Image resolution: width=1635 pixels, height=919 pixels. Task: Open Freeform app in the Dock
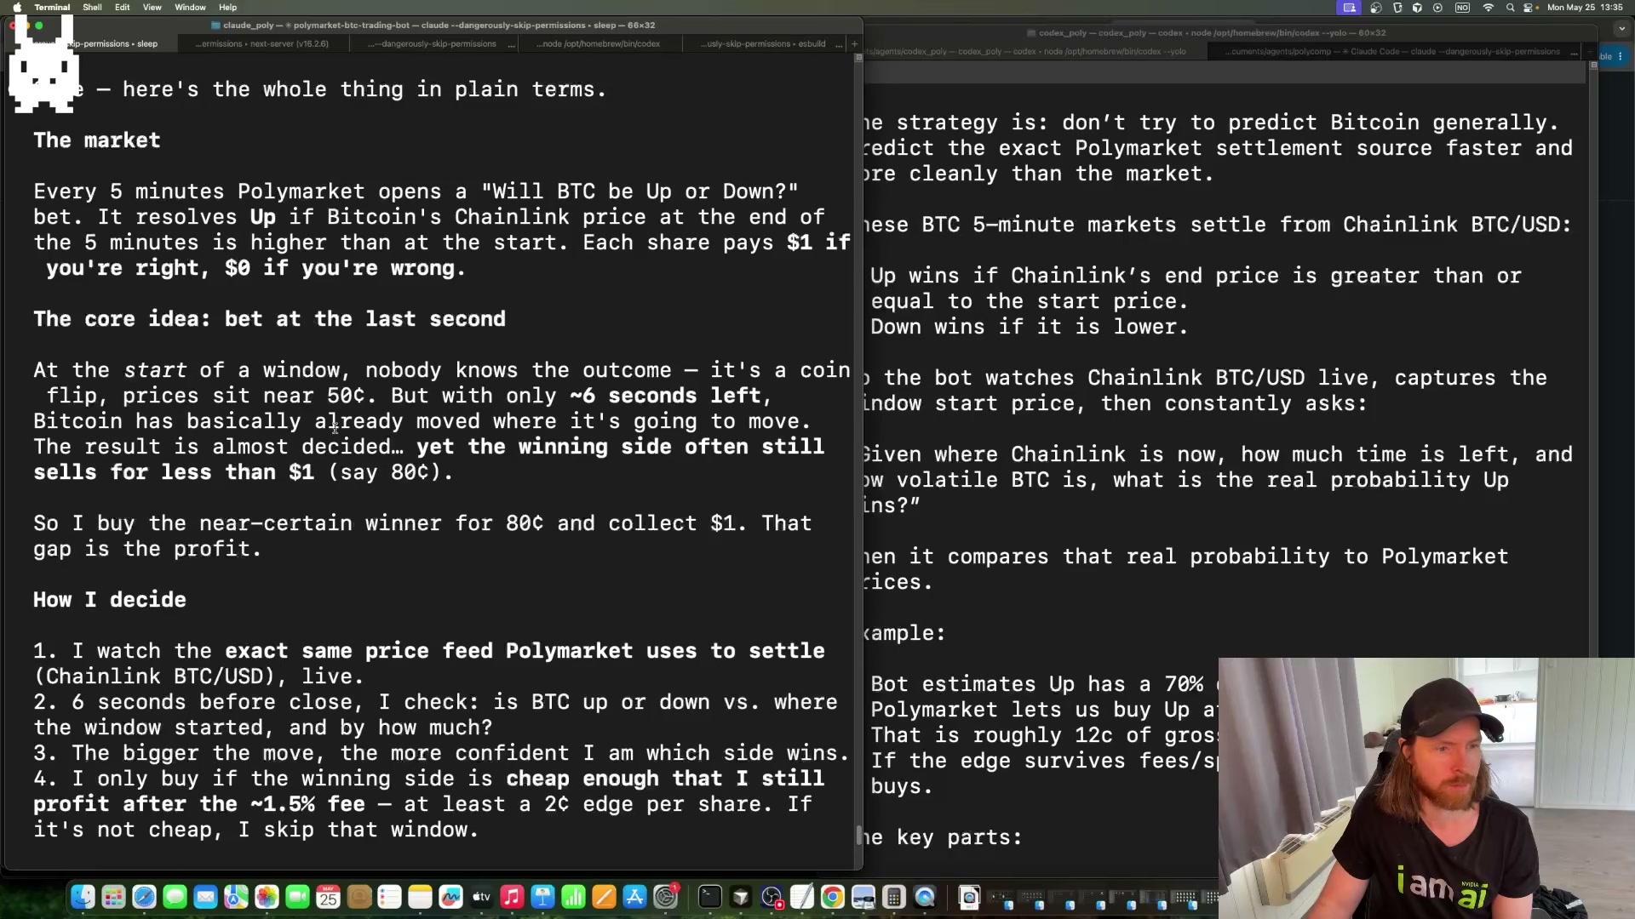point(450,897)
